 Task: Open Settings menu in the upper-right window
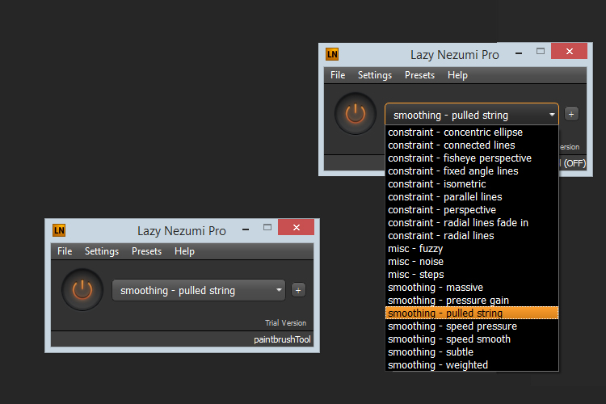click(x=375, y=75)
